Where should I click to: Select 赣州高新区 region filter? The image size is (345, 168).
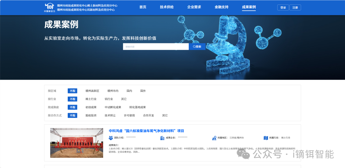click(92, 91)
